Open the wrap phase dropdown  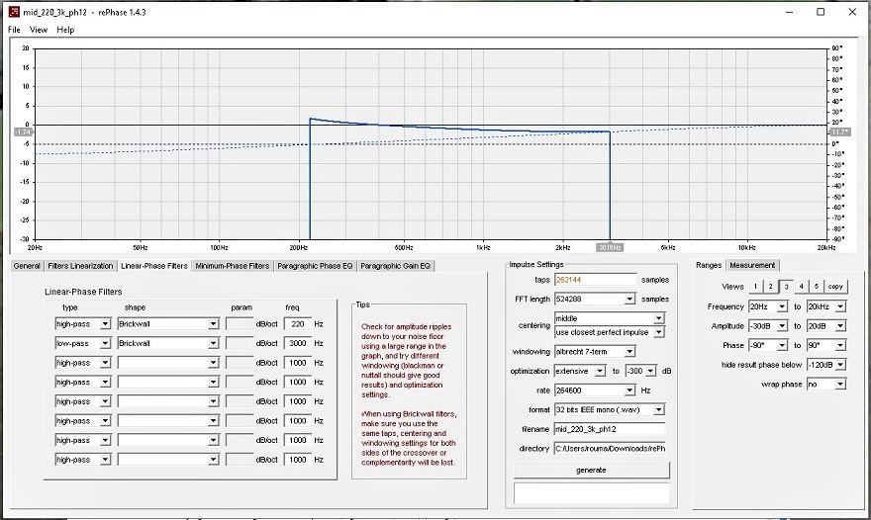[840, 384]
